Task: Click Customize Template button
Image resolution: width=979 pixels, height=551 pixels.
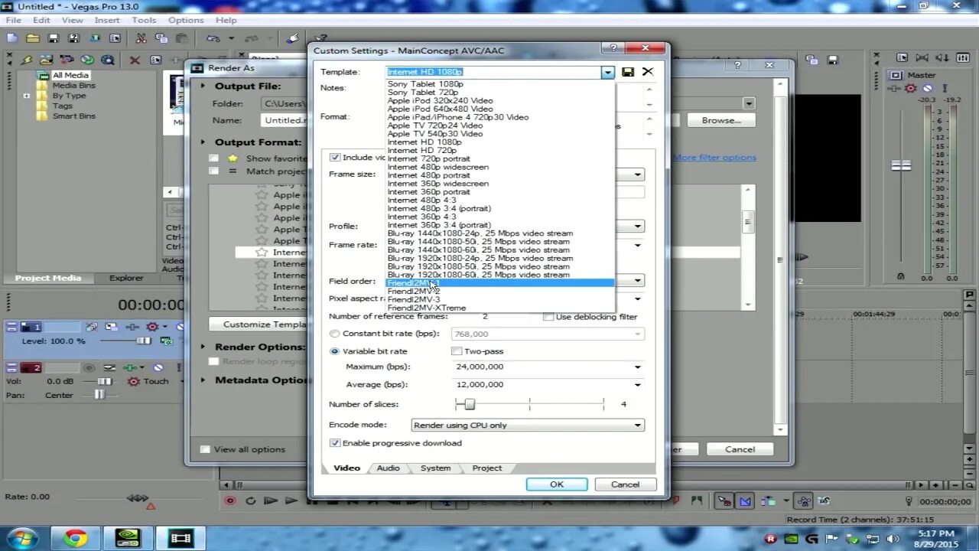Action: [x=260, y=324]
